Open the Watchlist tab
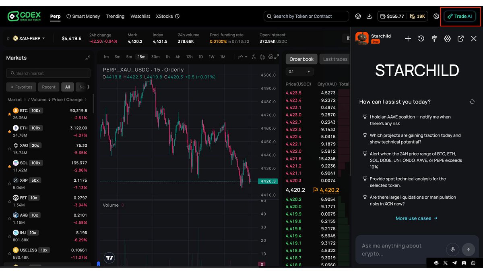The width and height of the screenshot is (483, 274). pos(140,17)
